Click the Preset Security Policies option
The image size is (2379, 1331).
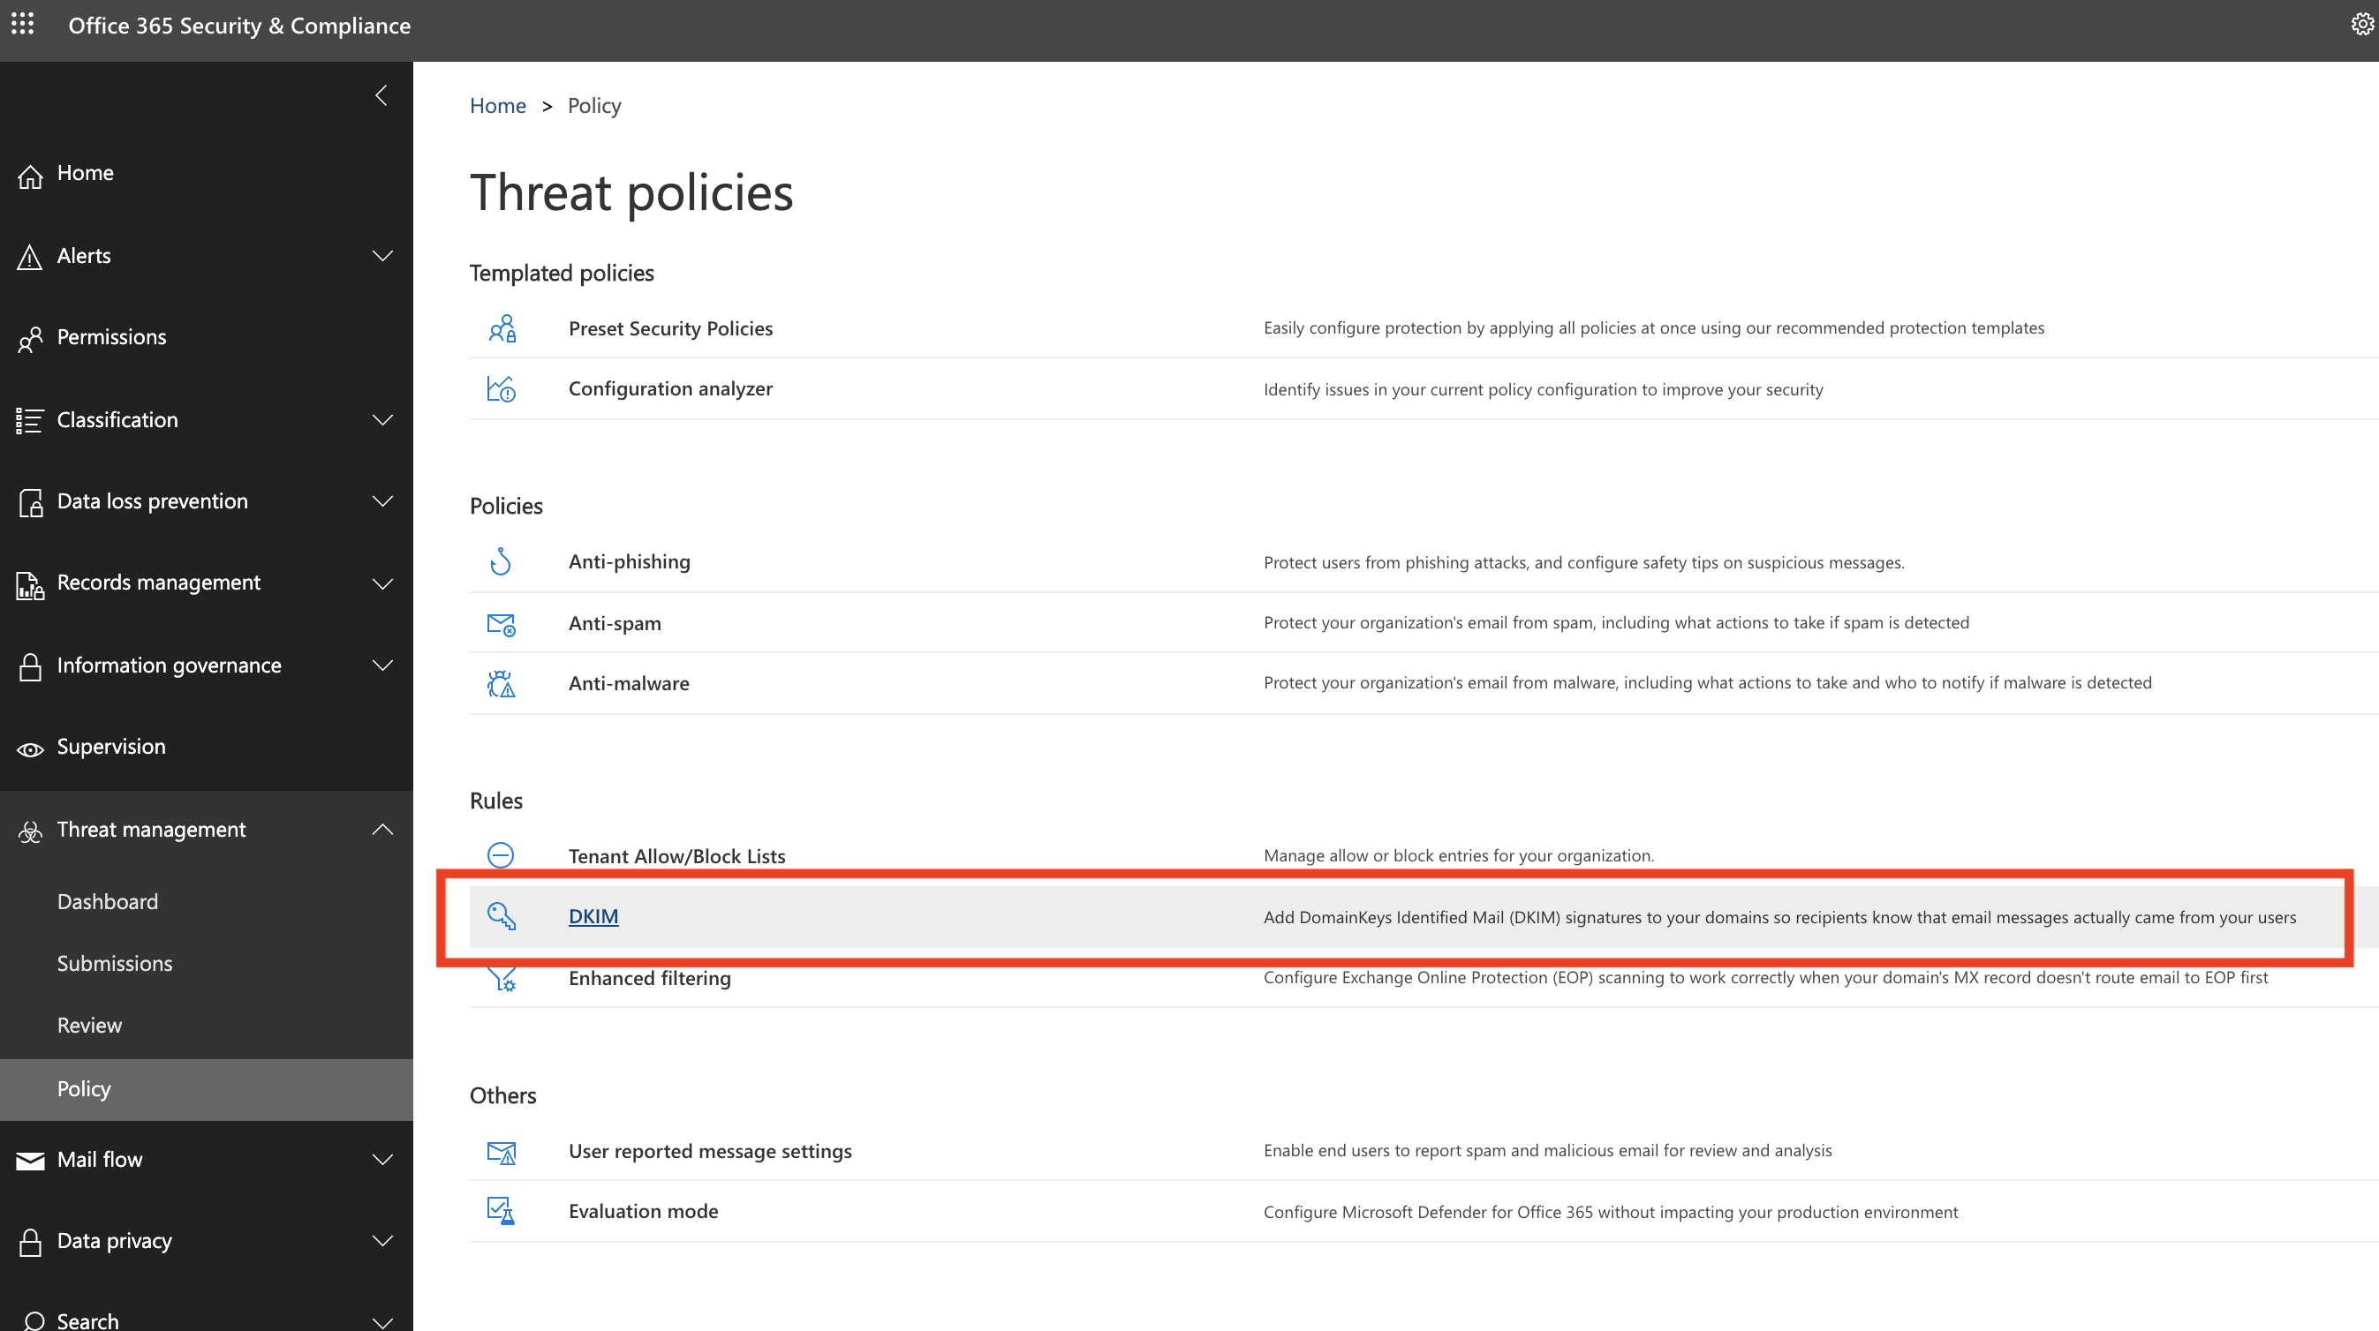[670, 327]
